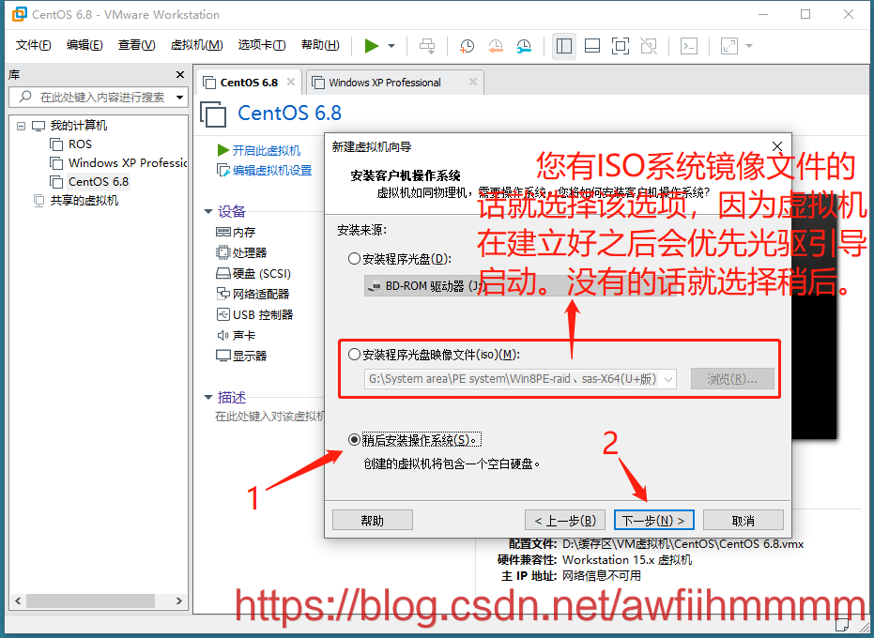Viewport: 874px width, 638px height.
Task: Click the send Ctrl+Alt+Del toolbar icon
Action: click(427, 46)
